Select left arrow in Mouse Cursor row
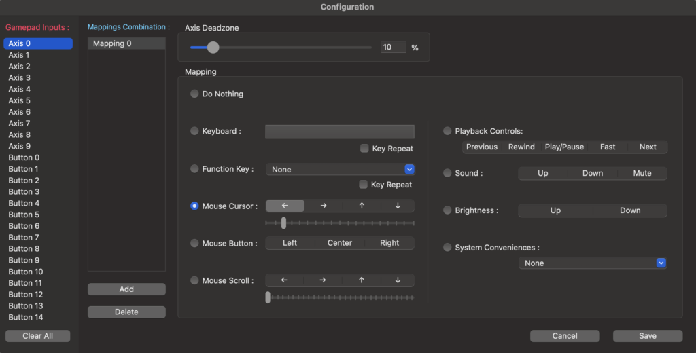 284,206
